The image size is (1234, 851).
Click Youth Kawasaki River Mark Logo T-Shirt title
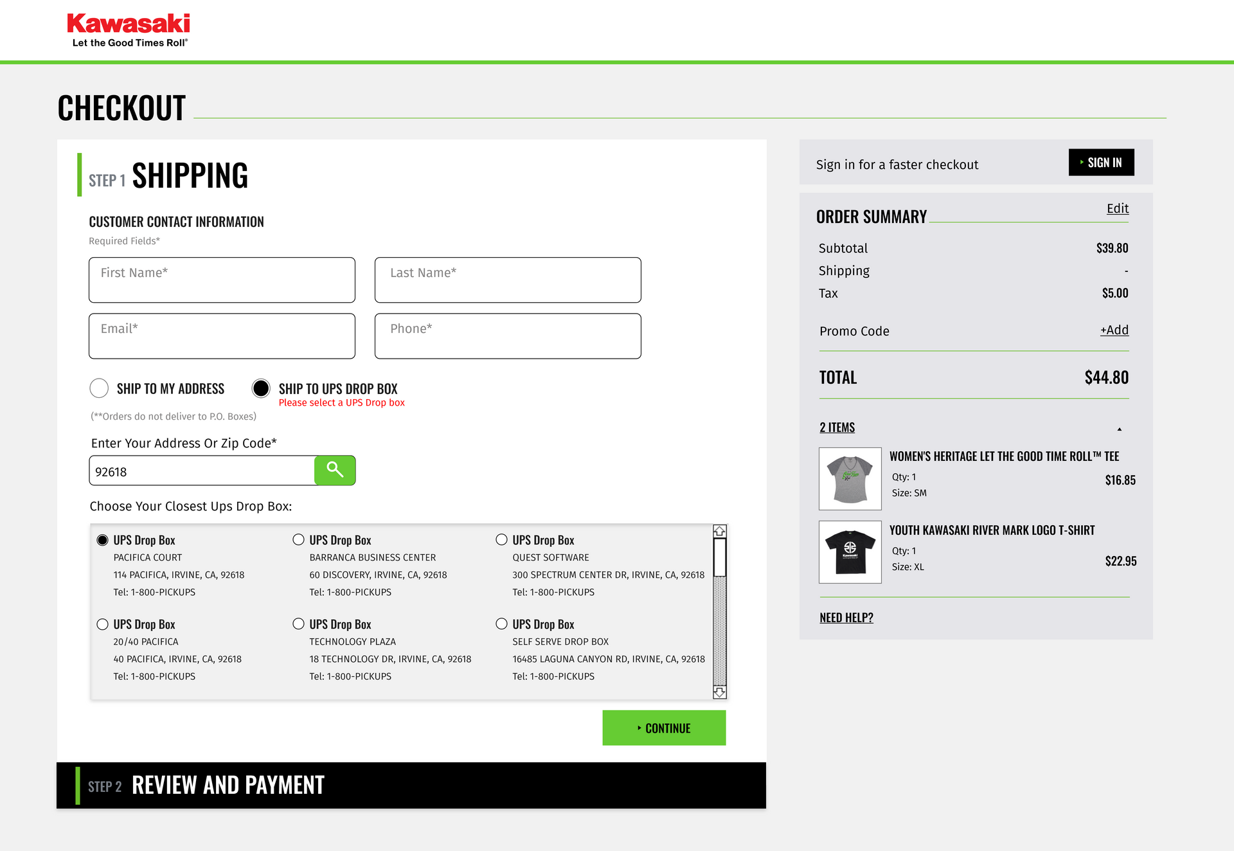coord(992,530)
